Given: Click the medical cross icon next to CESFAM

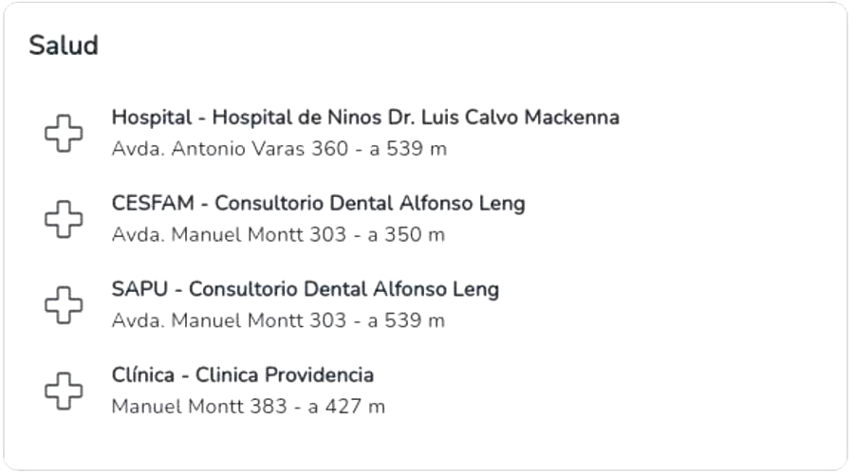Looking at the screenshot, I should pyautogui.click(x=64, y=219).
